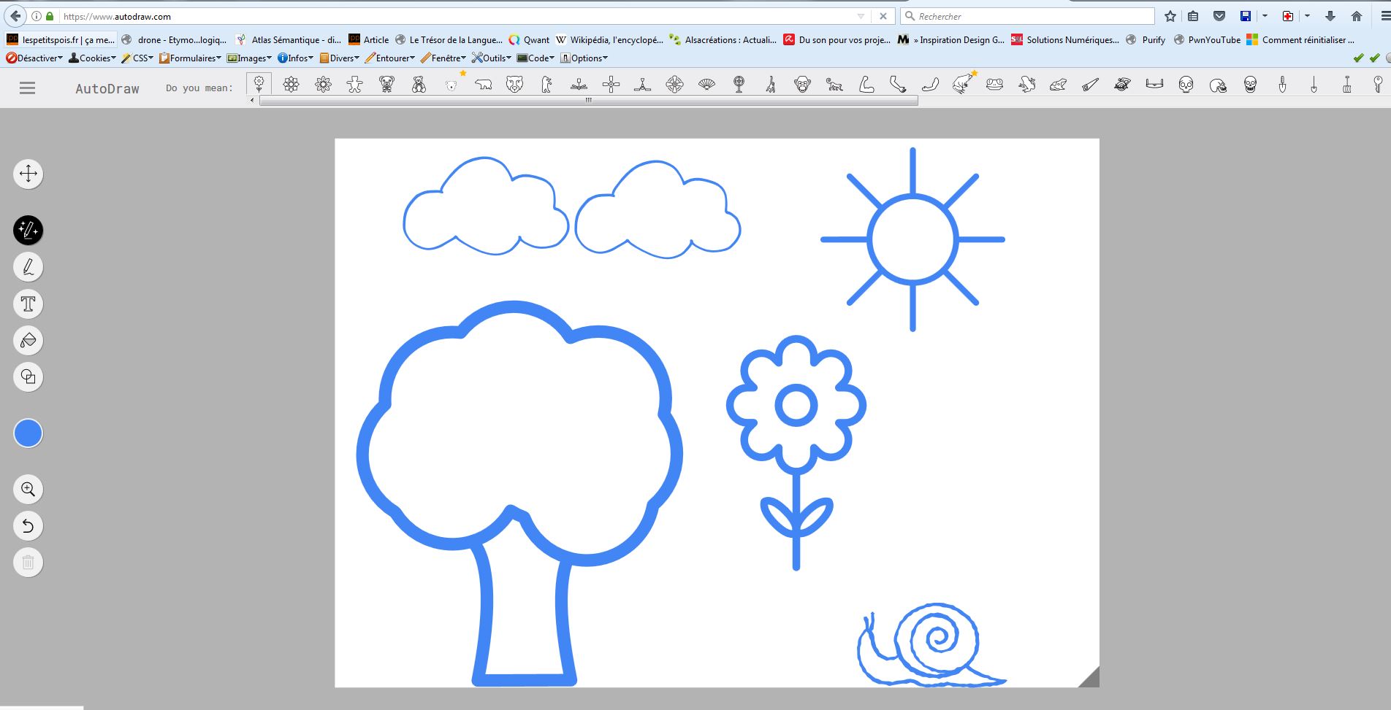Click the Zoom magnifier tool
Image resolution: width=1391 pixels, height=710 pixels.
[28, 489]
